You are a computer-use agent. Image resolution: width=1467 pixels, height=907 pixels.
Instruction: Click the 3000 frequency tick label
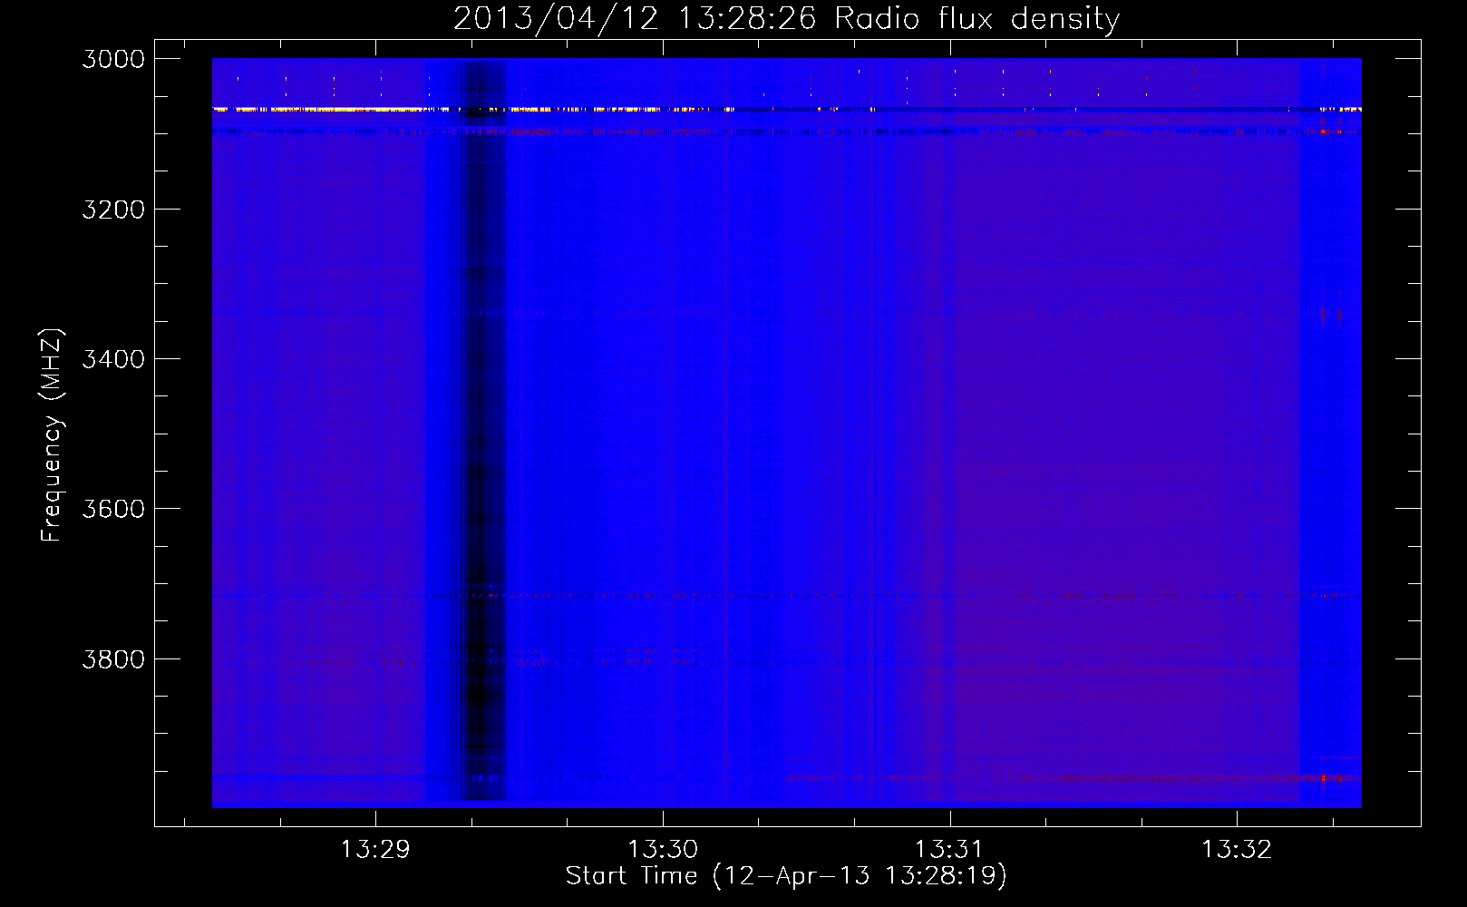(113, 59)
